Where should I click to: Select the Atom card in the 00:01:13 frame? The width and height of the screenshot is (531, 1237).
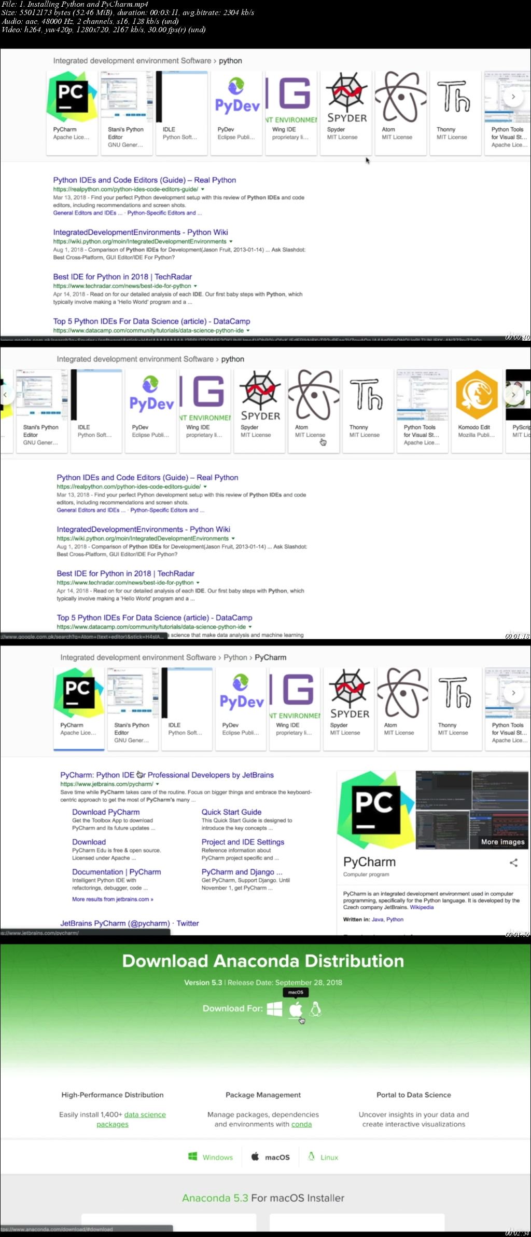(314, 411)
